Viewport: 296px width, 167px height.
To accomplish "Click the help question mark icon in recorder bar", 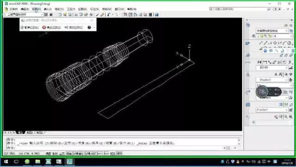I will pyautogui.click(x=89, y=27).
